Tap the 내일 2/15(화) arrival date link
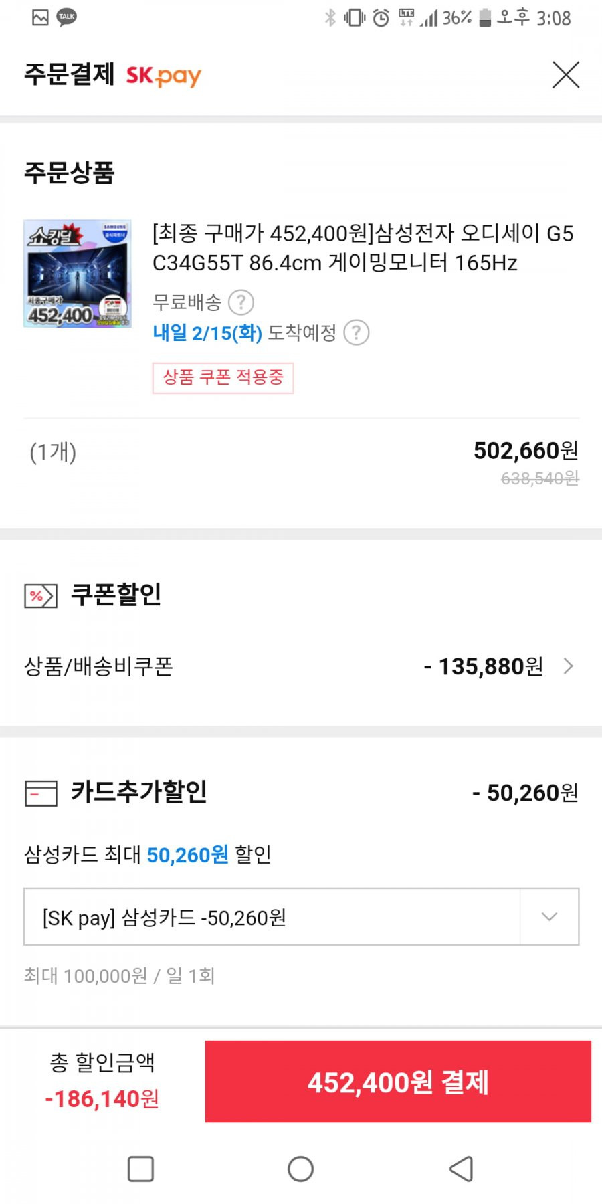Screen dimensions: 602x1204 pyautogui.click(x=207, y=332)
